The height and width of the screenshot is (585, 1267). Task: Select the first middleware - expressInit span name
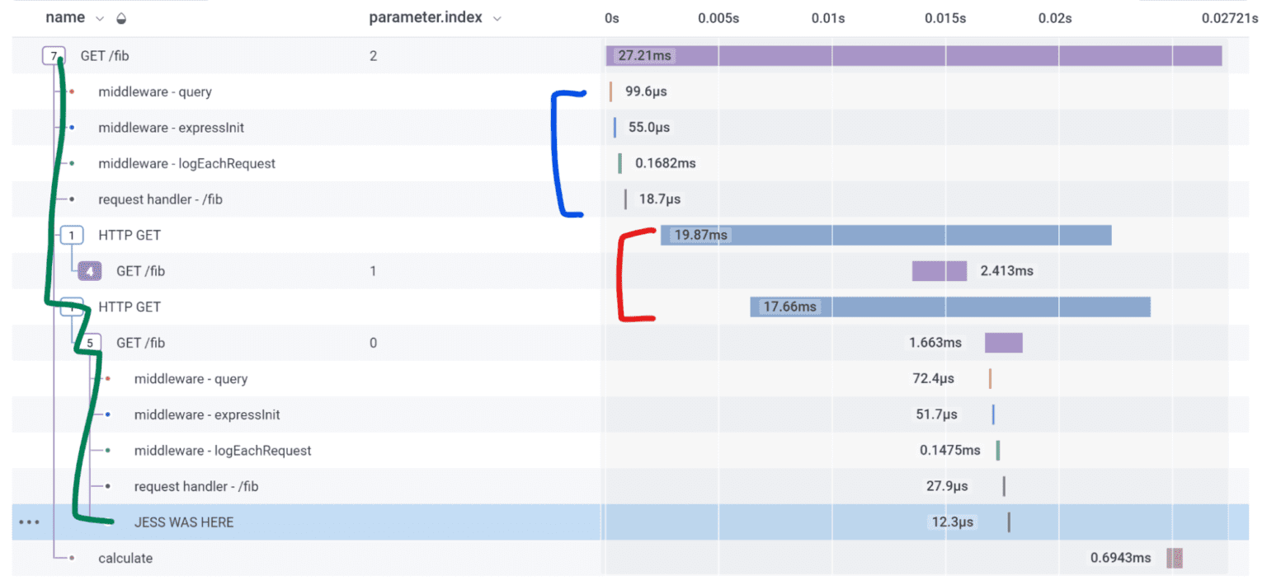click(x=171, y=128)
